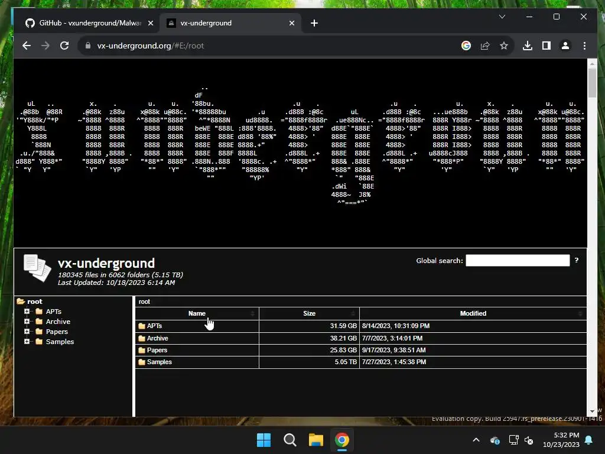Open the Windows Start menu
605x454 pixels.
click(x=264, y=440)
